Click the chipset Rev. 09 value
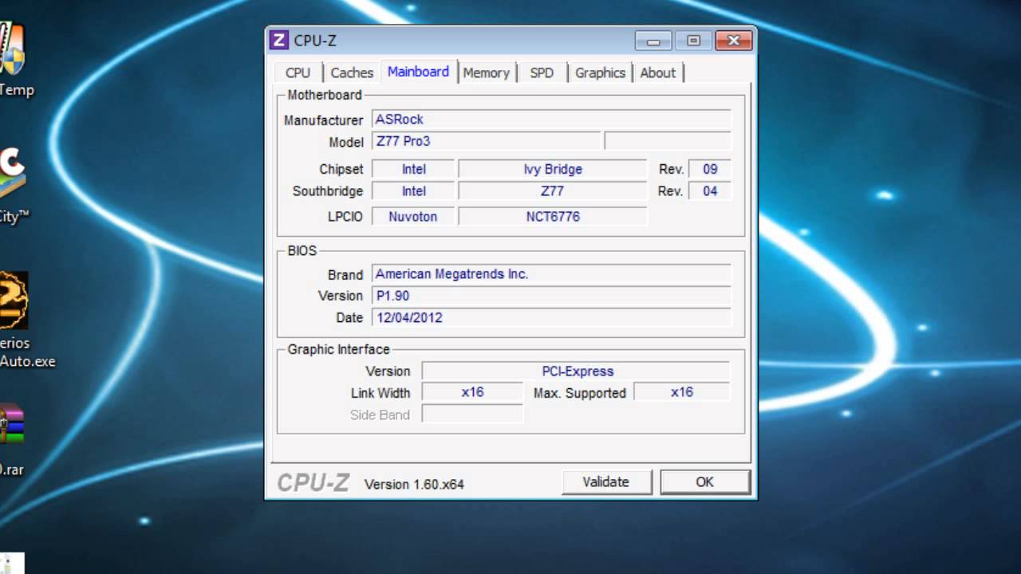Screen dimensions: 1021x574 [709, 169]
